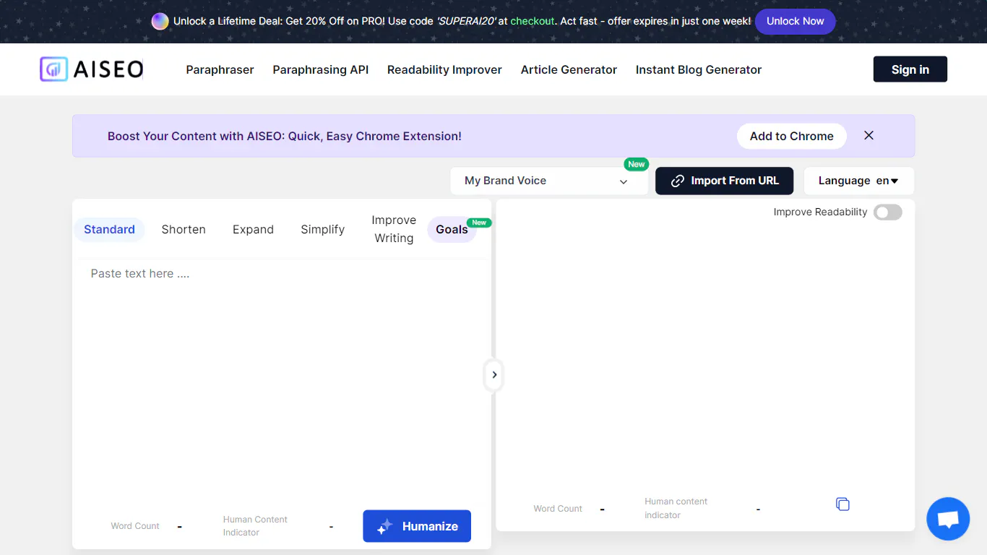The width and height of the screenshot is (987, 555).
Task: Switch to Simplify mode
Action: point(322,229)
